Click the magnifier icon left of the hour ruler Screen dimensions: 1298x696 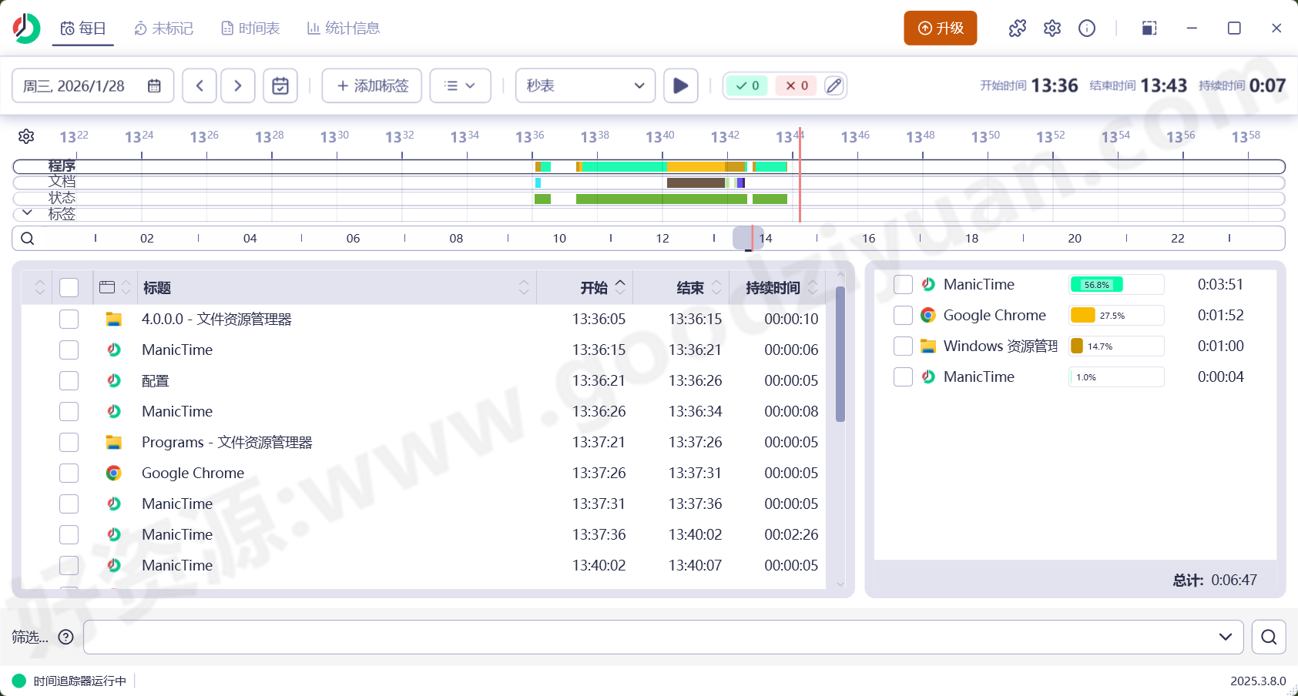27,238
